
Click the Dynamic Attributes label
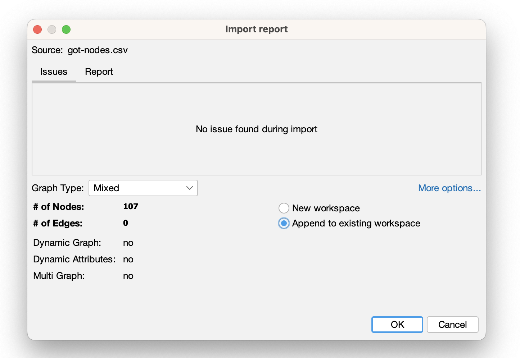click(x=74, y=259)
